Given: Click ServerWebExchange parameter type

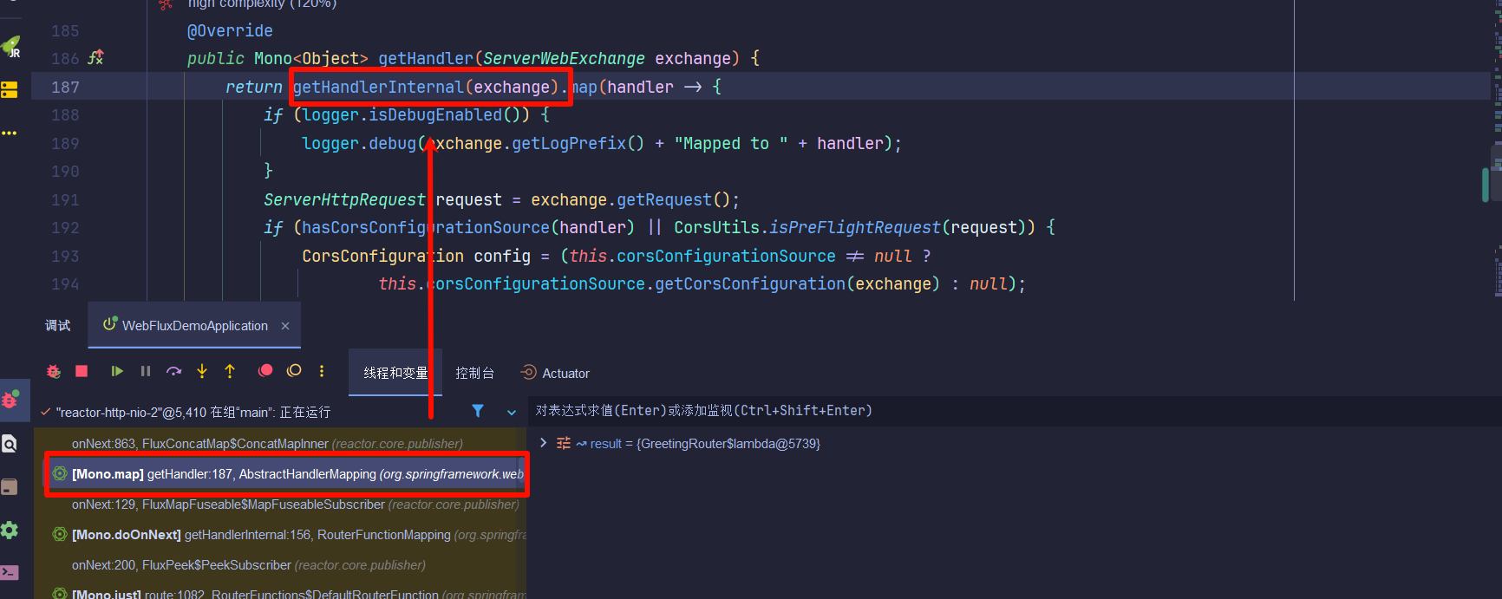Looking at the screenshot, I should coord(564,58).
